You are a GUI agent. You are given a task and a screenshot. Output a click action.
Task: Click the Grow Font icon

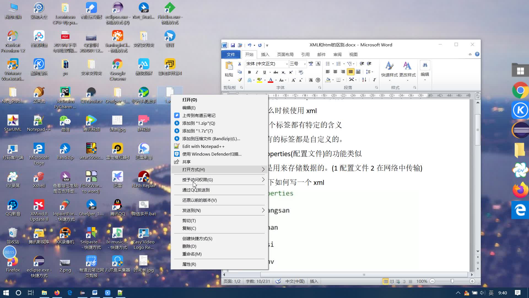point(293,80)
